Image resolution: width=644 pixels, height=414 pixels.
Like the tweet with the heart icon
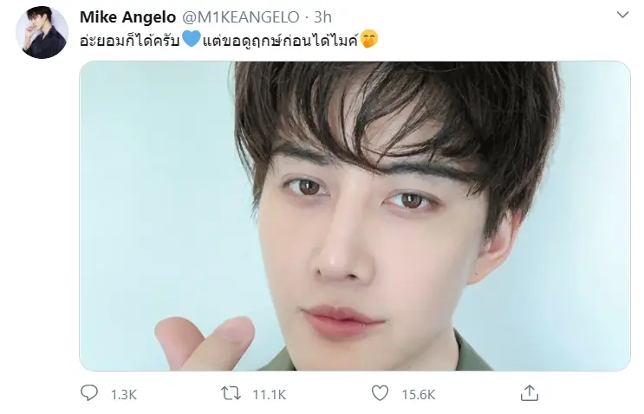click(x=380, y=393)
